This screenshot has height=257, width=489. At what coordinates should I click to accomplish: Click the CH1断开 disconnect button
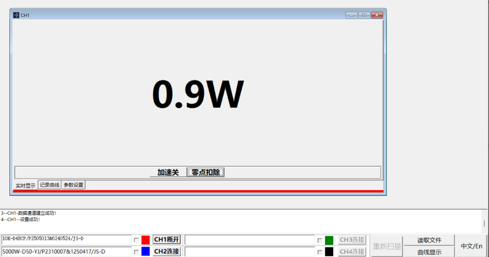point(167,239)
